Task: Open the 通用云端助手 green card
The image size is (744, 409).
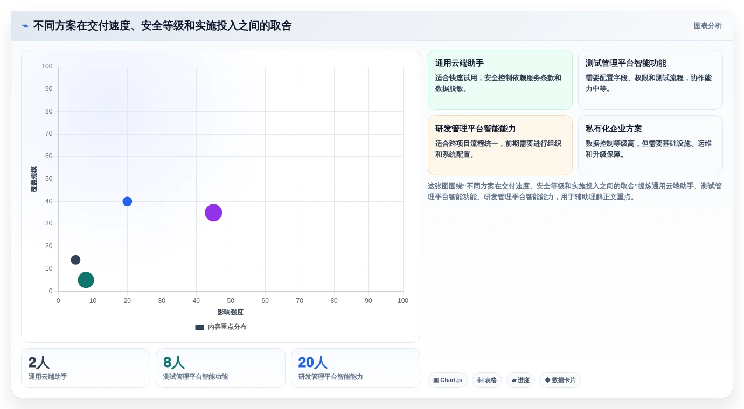Action: [500, 80]
